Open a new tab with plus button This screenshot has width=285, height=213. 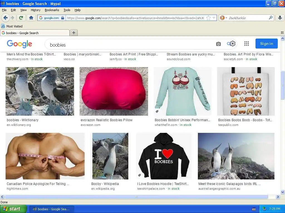tap(73, 33)
